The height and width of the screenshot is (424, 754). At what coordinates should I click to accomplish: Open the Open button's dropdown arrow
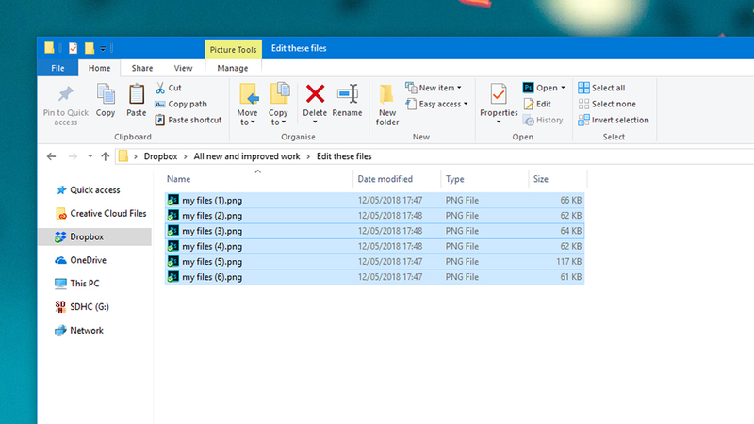click(563, 88)
